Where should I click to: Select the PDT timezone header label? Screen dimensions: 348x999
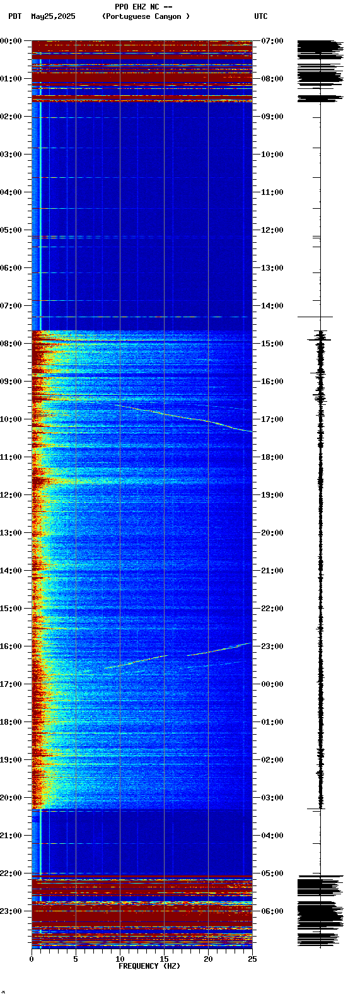click(x=14, y=16)
